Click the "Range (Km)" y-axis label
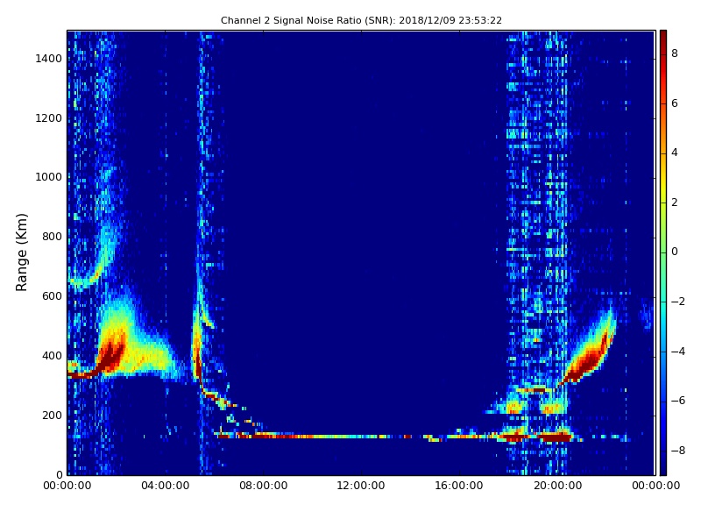The height and width of the screenshot is (526, 701). [21, 252]
